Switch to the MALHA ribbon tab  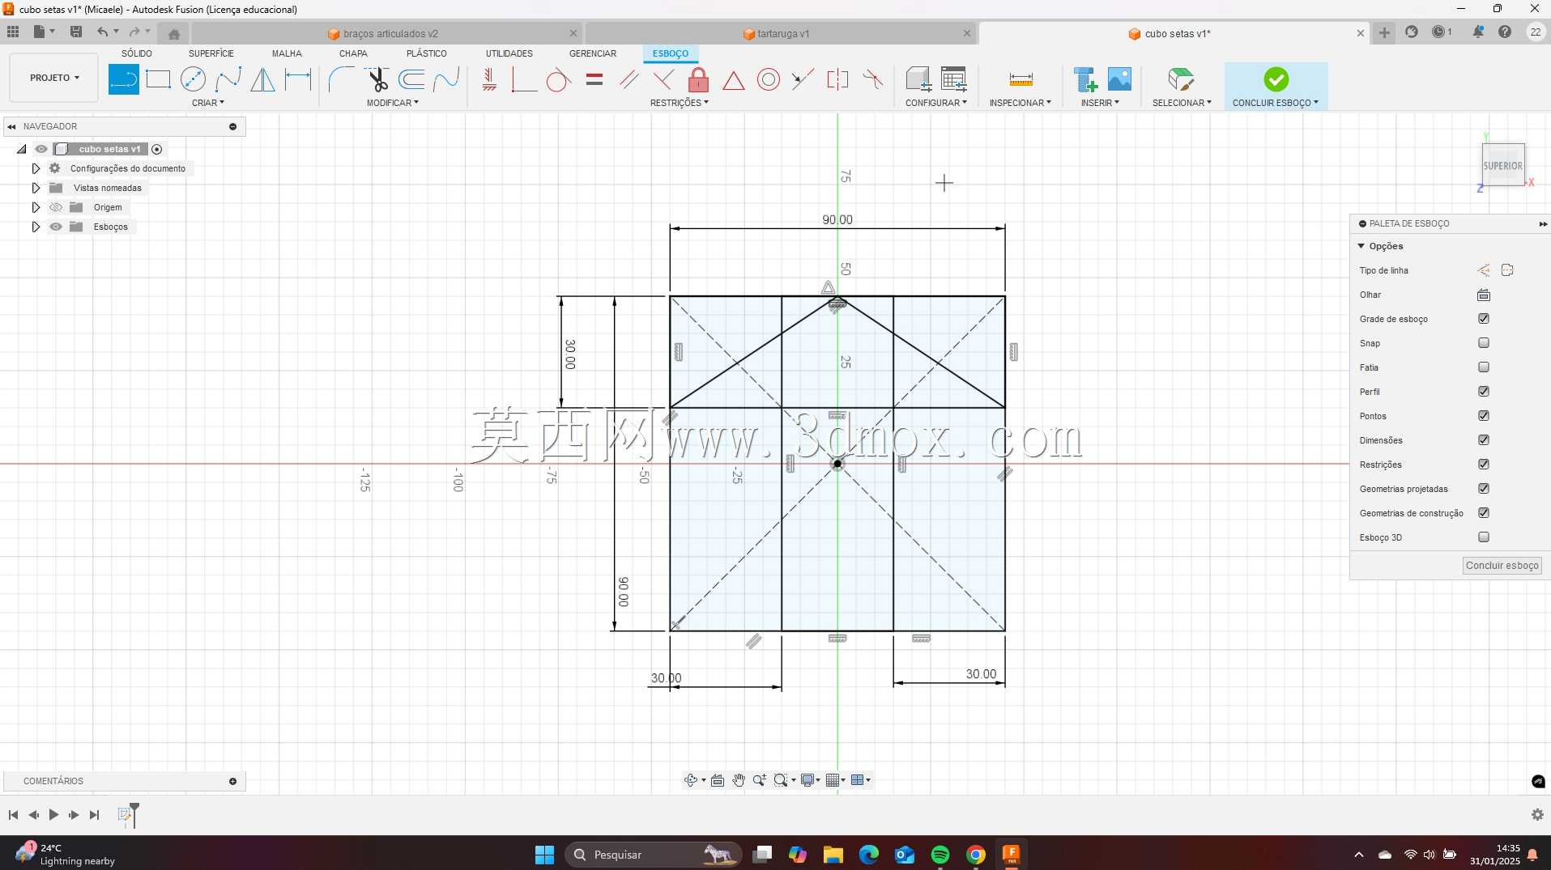[287, 53]
